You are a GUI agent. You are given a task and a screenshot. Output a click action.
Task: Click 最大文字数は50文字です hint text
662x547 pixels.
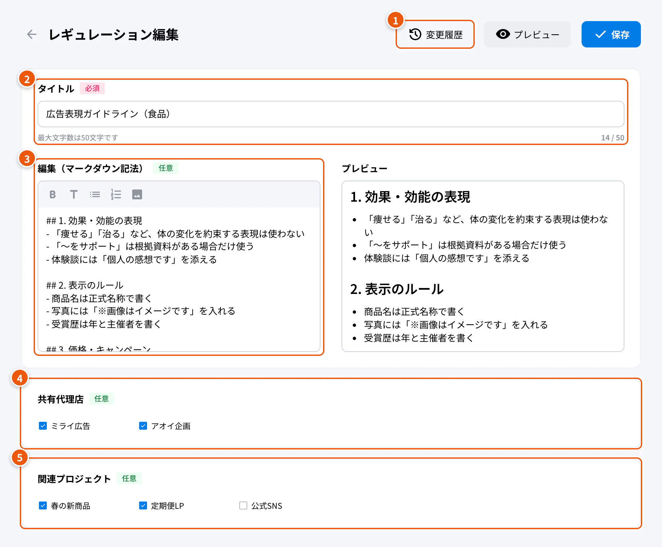coord(78,138)
